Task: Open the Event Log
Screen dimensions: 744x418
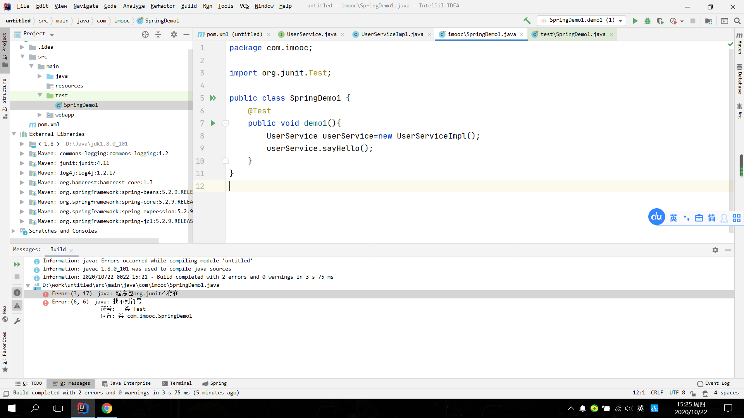Action: click(713, 384)
